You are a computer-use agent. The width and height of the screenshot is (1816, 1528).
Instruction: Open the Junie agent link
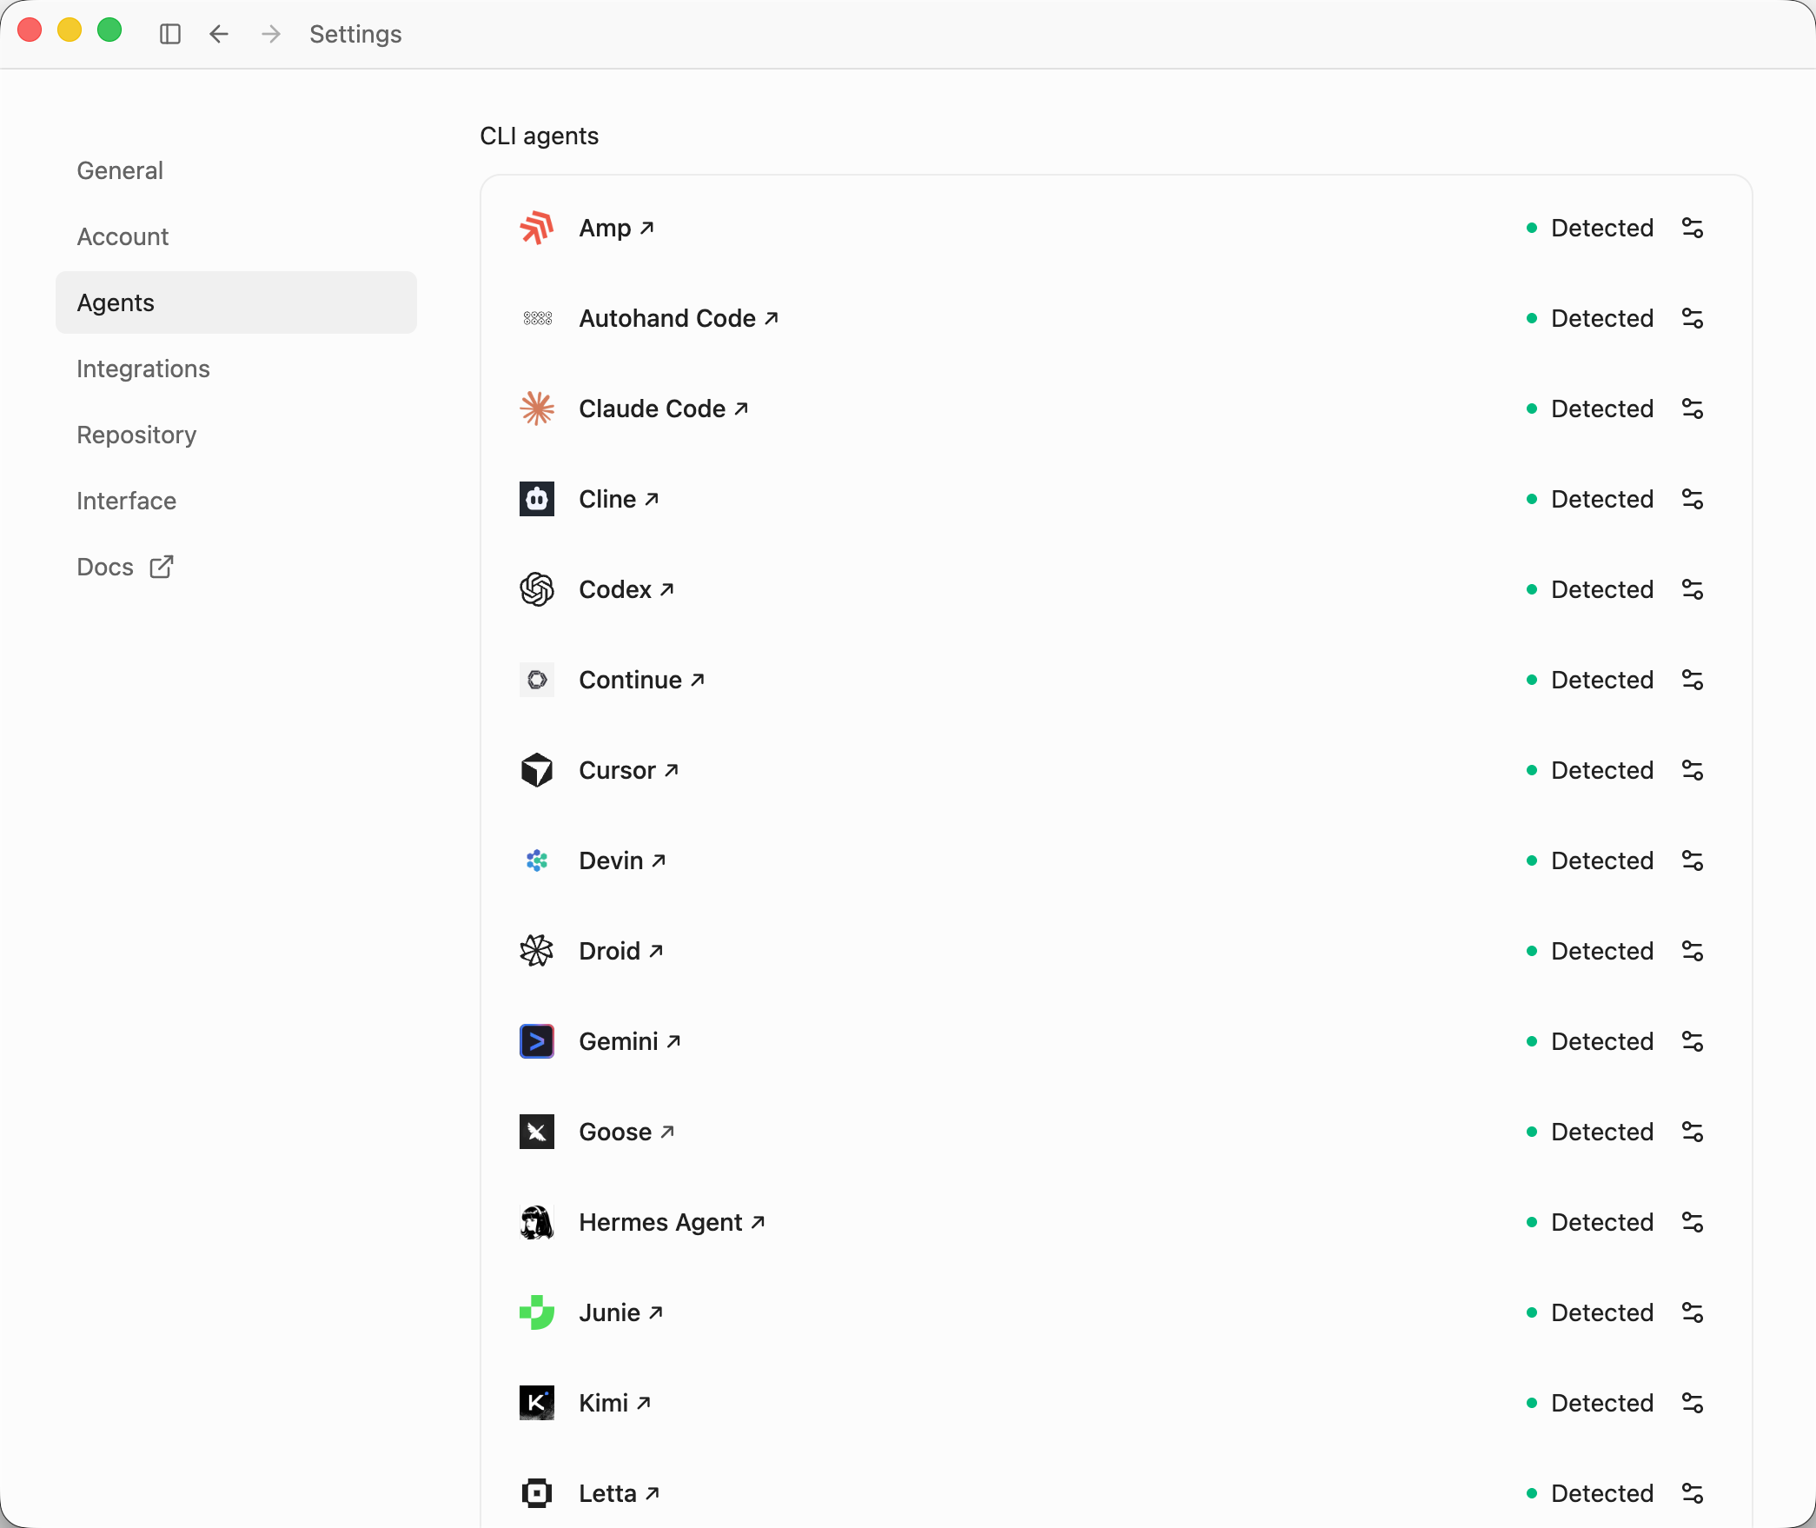(621, 1312)
